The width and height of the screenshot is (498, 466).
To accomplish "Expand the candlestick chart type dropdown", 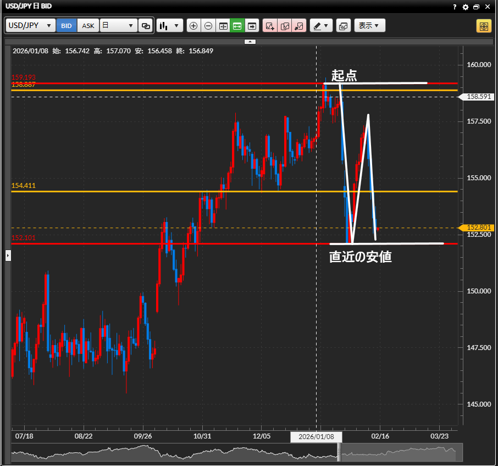I will click(x=169, y=26).
